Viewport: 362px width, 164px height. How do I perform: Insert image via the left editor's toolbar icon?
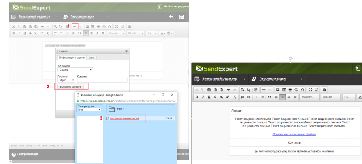click(87, 26)
